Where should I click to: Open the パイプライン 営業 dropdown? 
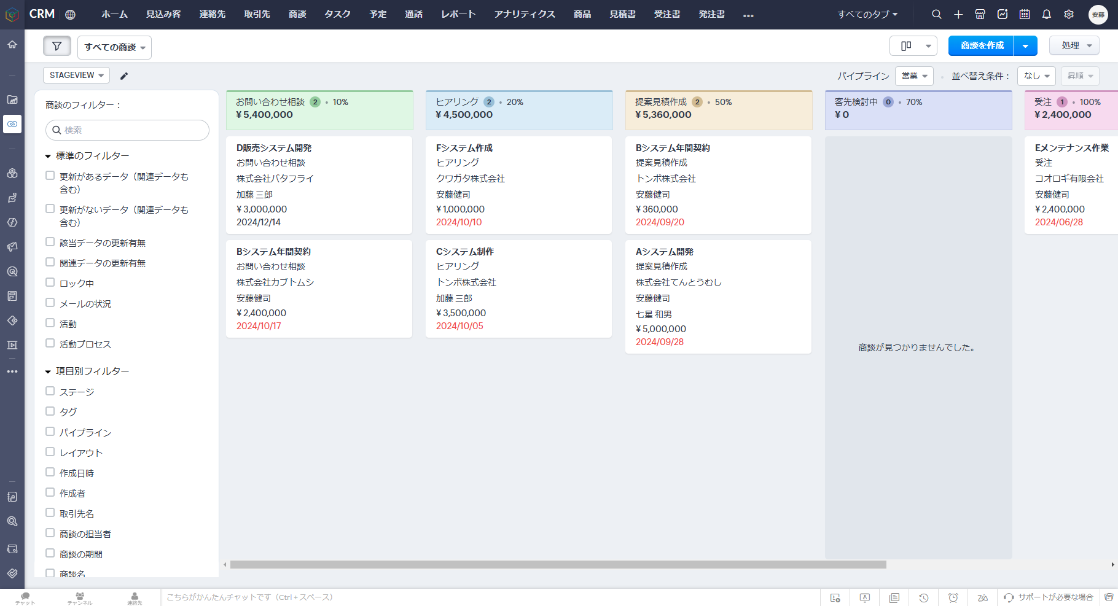click(x=914, y=76)
